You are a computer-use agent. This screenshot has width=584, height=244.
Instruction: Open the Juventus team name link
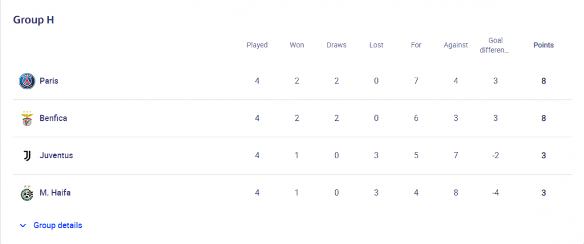[56, 155]
